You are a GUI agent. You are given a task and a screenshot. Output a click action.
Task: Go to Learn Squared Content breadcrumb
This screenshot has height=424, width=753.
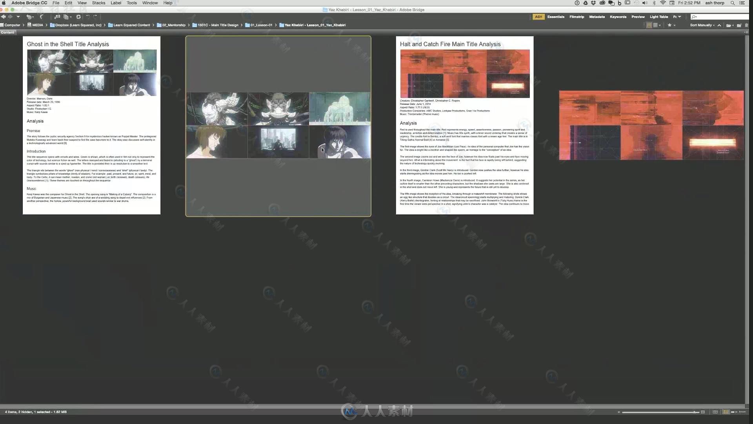[129, 25]
